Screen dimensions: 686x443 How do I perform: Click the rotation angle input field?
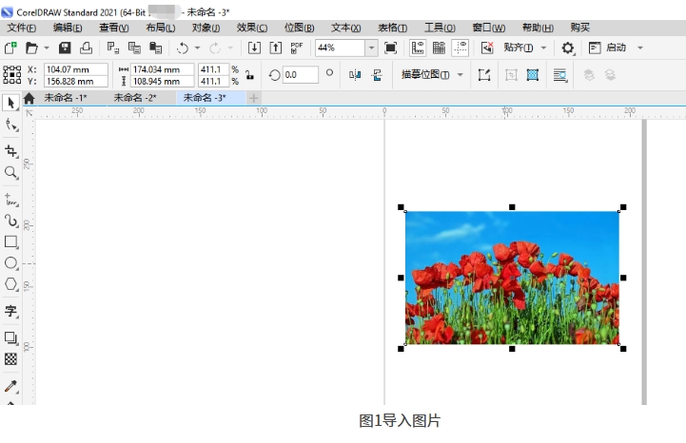(x=301, y=74)
